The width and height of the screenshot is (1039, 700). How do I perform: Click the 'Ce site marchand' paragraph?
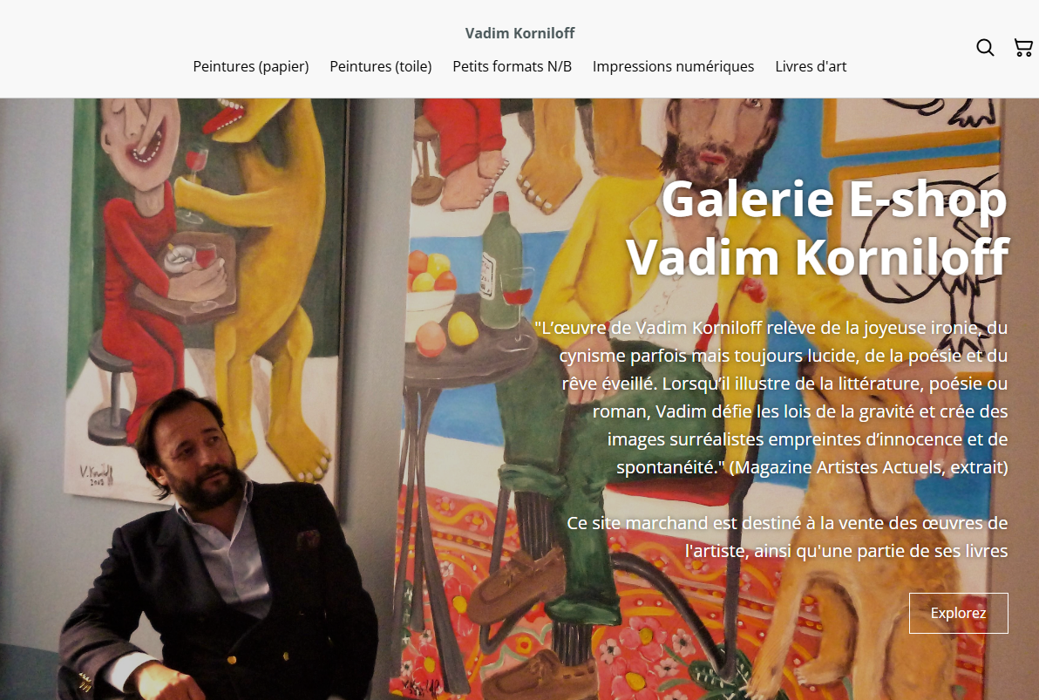coord(787,537)
